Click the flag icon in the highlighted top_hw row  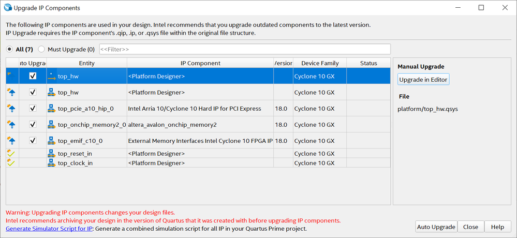(9, 75)
